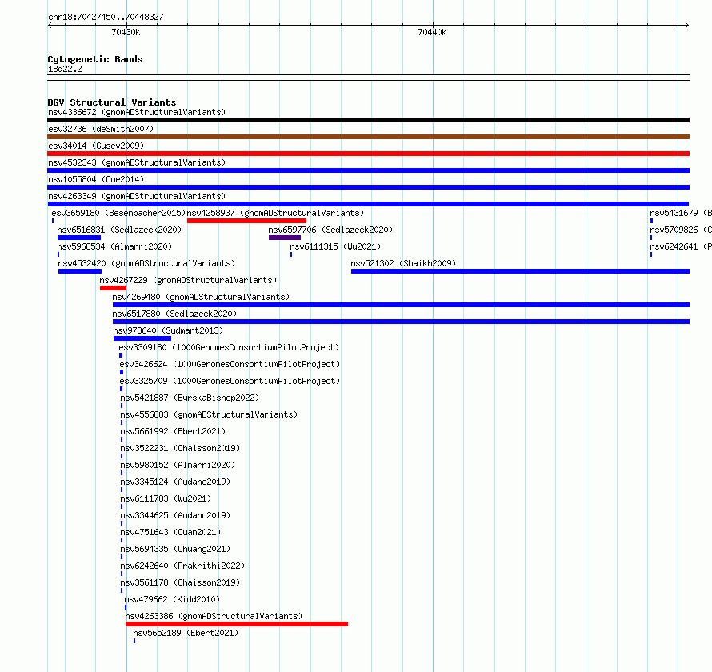Open nsv5694335 (Chuang2021) label
The height and width of the screenshot is (672, 712).
pos(175,549)
